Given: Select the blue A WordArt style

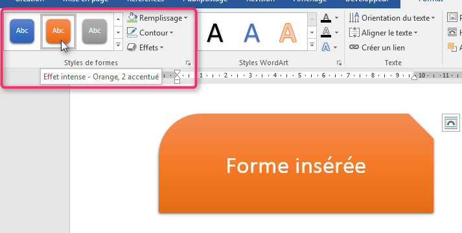Looking at the screenshot, I should [251, 33].
